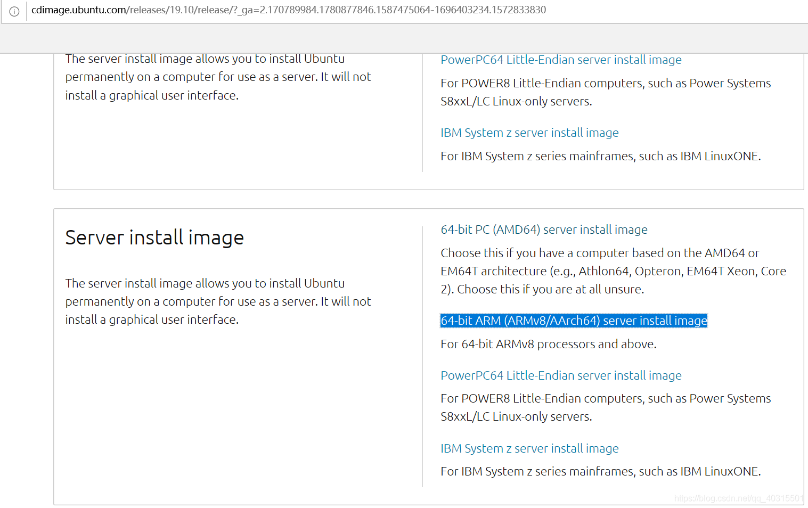Open lower IBM System z server install image link
808x508 pixels.
(x=529, y=448)
